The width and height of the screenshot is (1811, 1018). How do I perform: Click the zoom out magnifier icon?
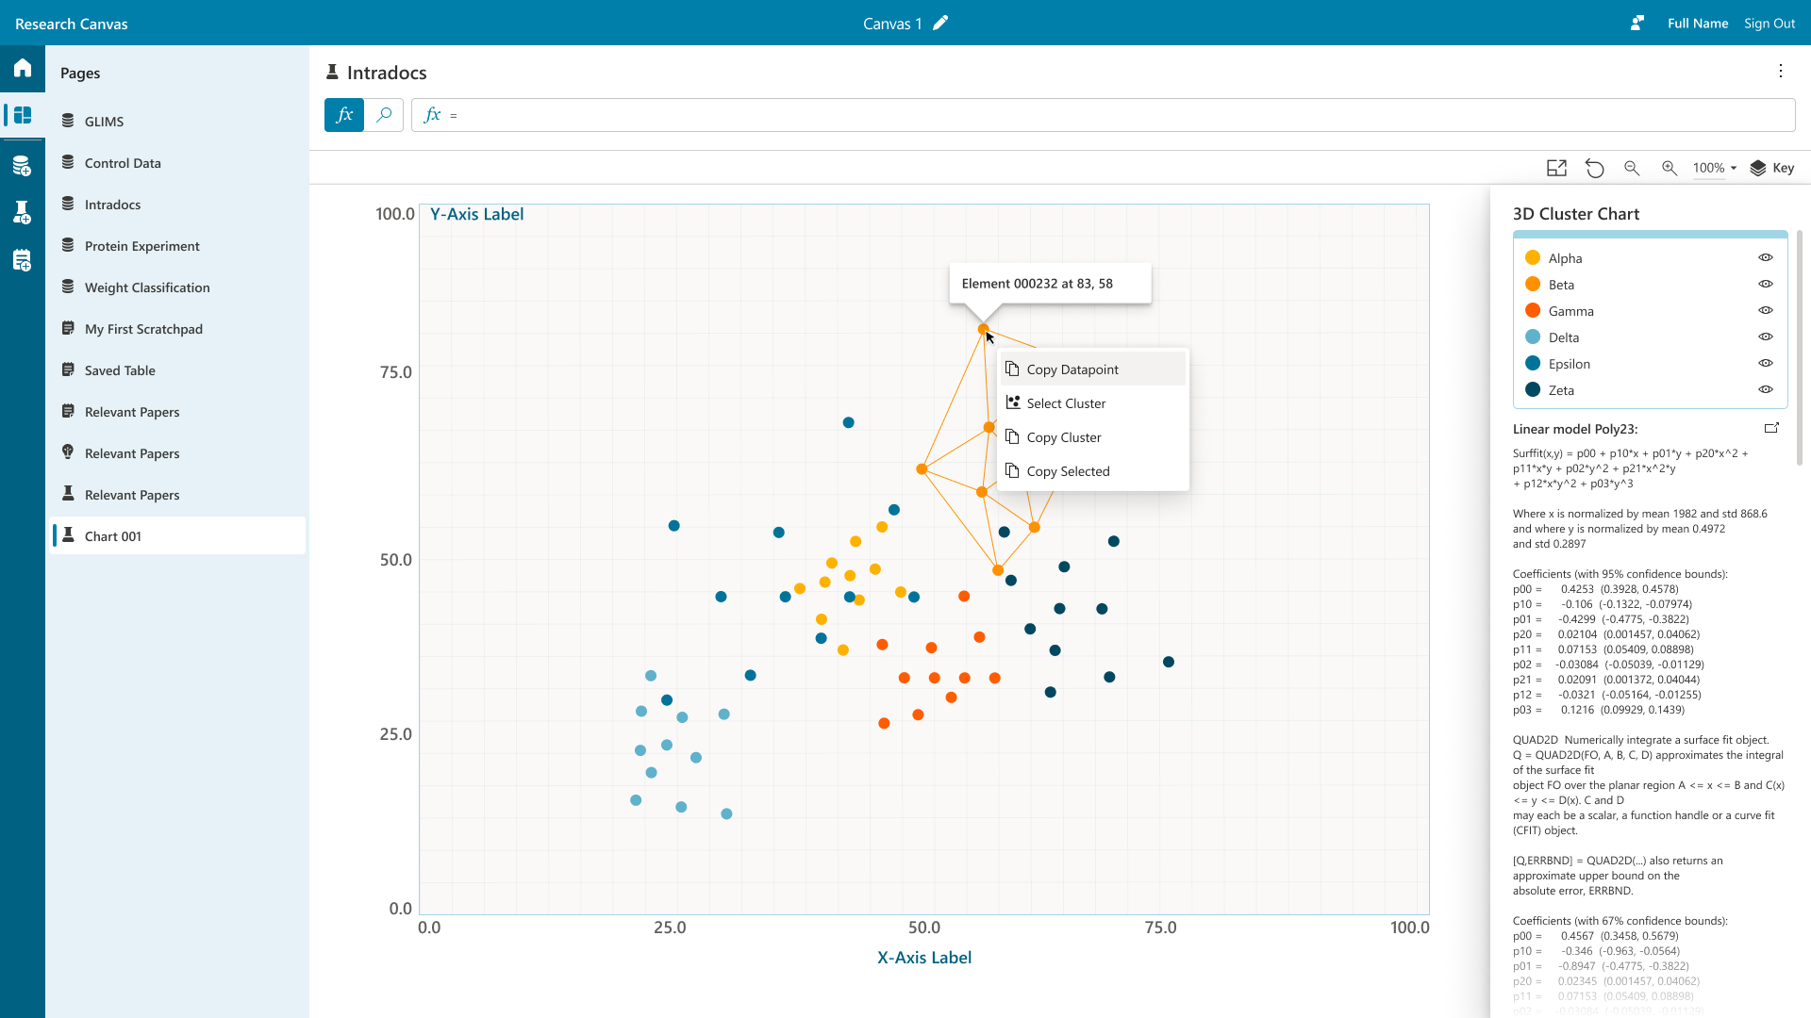click(x=1632, y=168)
